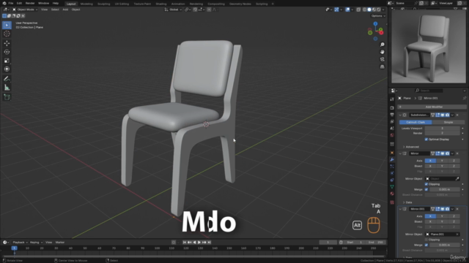Jump to the timeline end frame button

pyautogui.click(x=209, y=243)
